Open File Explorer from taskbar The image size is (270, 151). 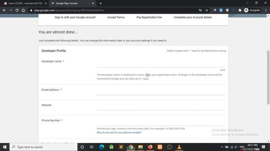[x=140, y=147]
